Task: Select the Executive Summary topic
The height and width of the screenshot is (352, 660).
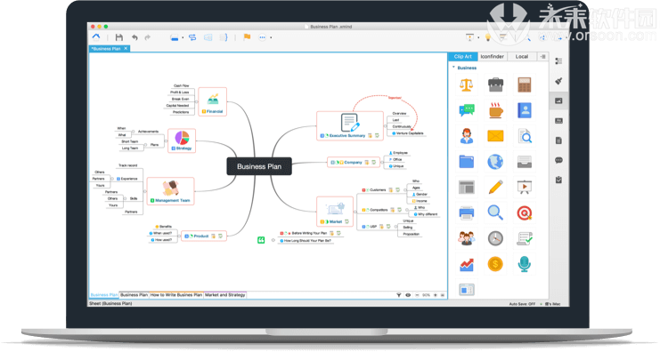Action: 349,125
